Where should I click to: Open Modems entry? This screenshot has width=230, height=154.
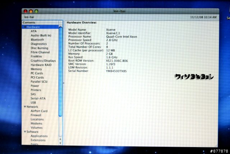tap(37, 123)
